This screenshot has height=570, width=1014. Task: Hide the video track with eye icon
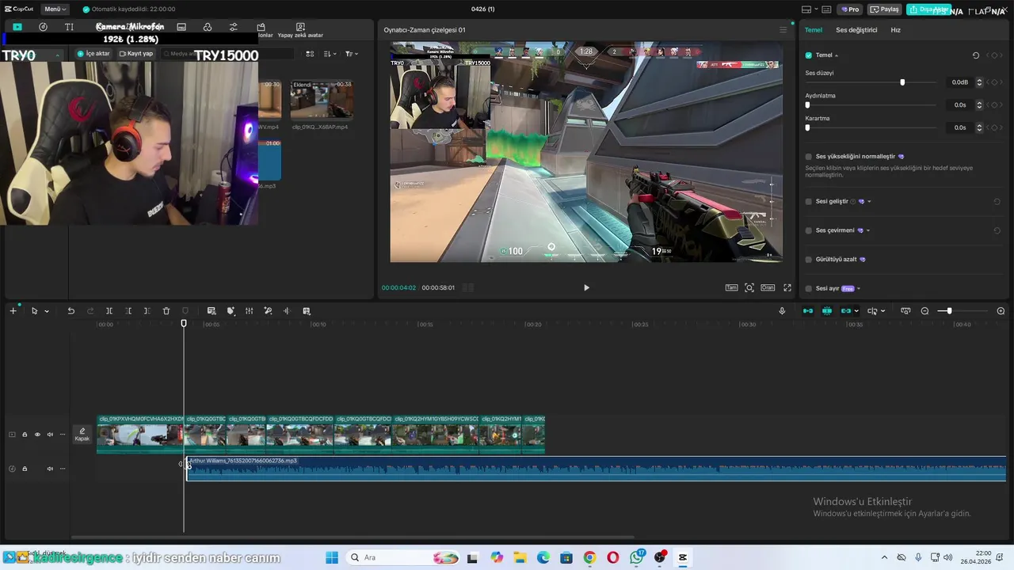tap(37, 435)
